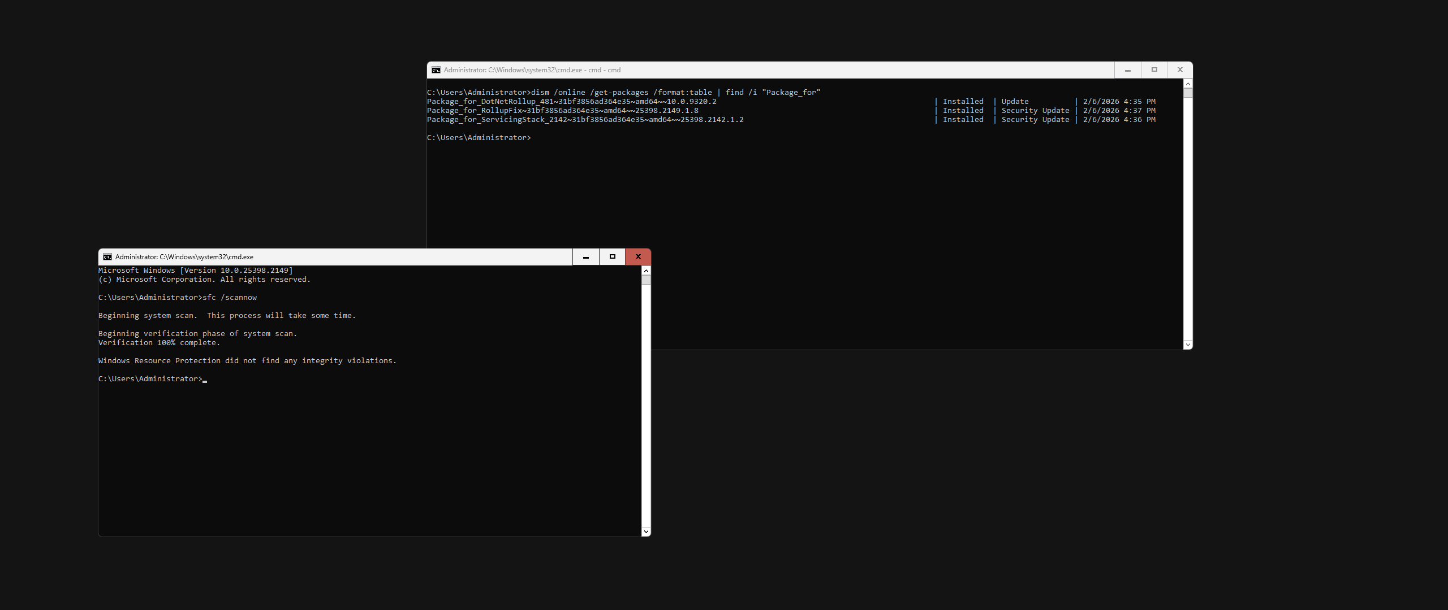This screenshot has width=1448, height=610.
Task: Click the empty prompt below ServicingStack package row
Action: coord(479,138)
